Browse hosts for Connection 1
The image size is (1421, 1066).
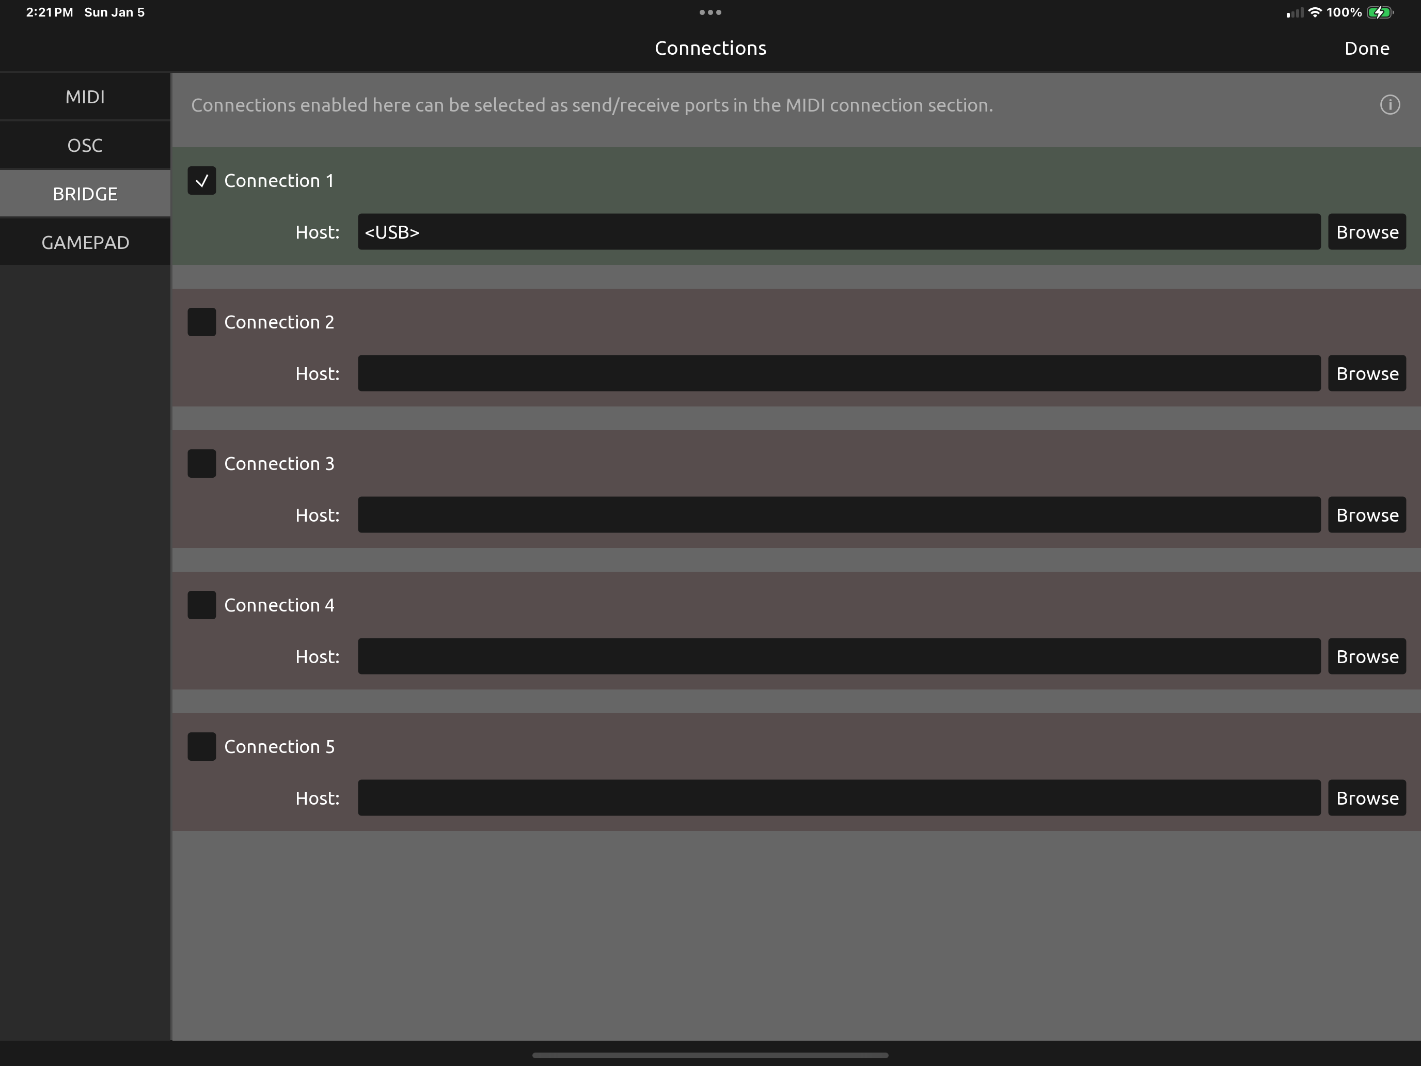(1367, 232)
